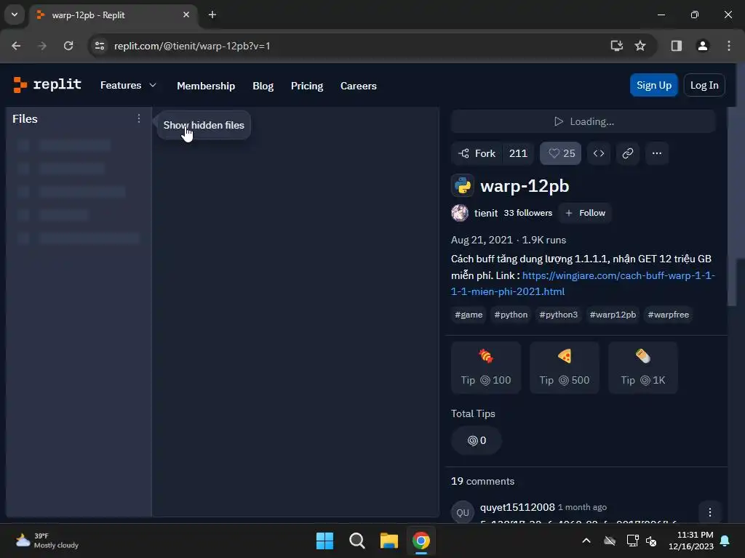Click the taskbar clock showing 11:31 PM
Image resolution: width=745 pixels, height=558 pixels.
[691, 541]
